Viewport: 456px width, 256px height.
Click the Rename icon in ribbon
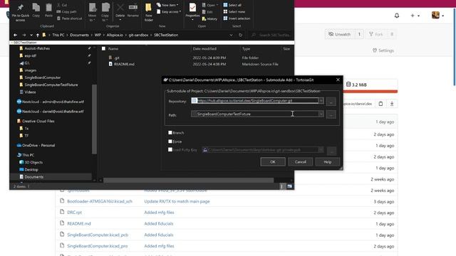tap(133, 11)
